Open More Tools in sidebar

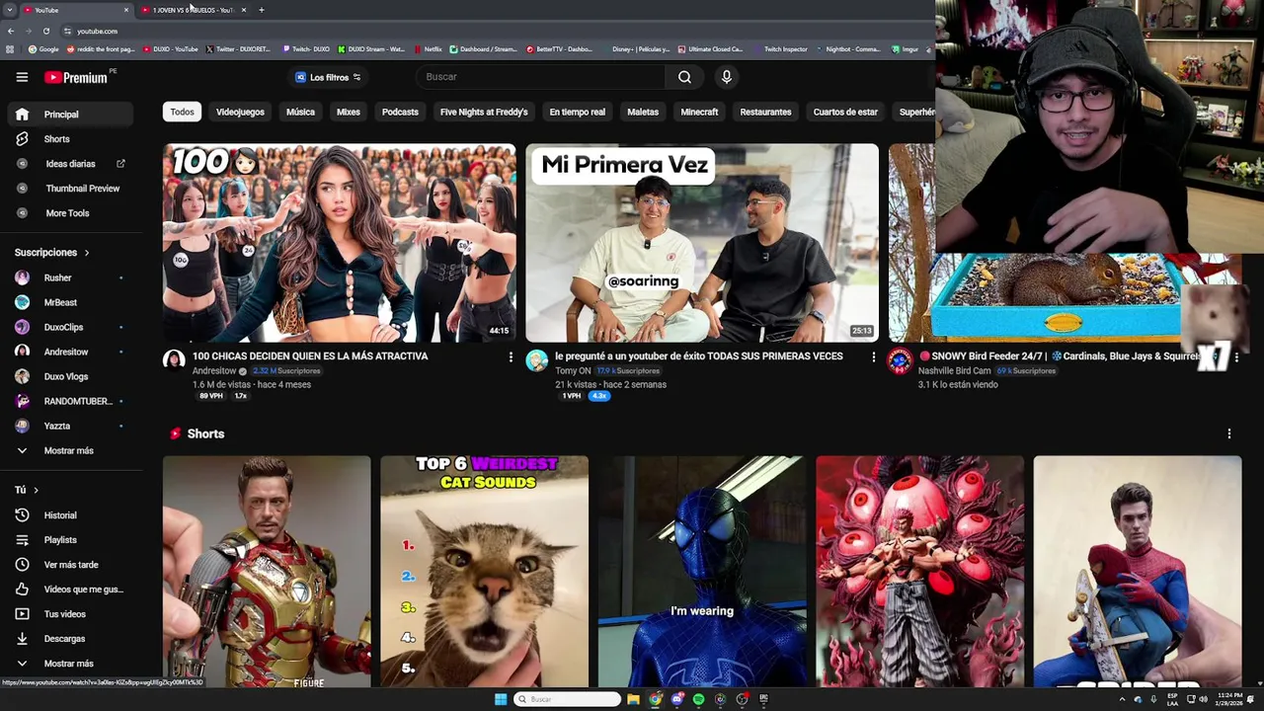(x=69, y=213)
